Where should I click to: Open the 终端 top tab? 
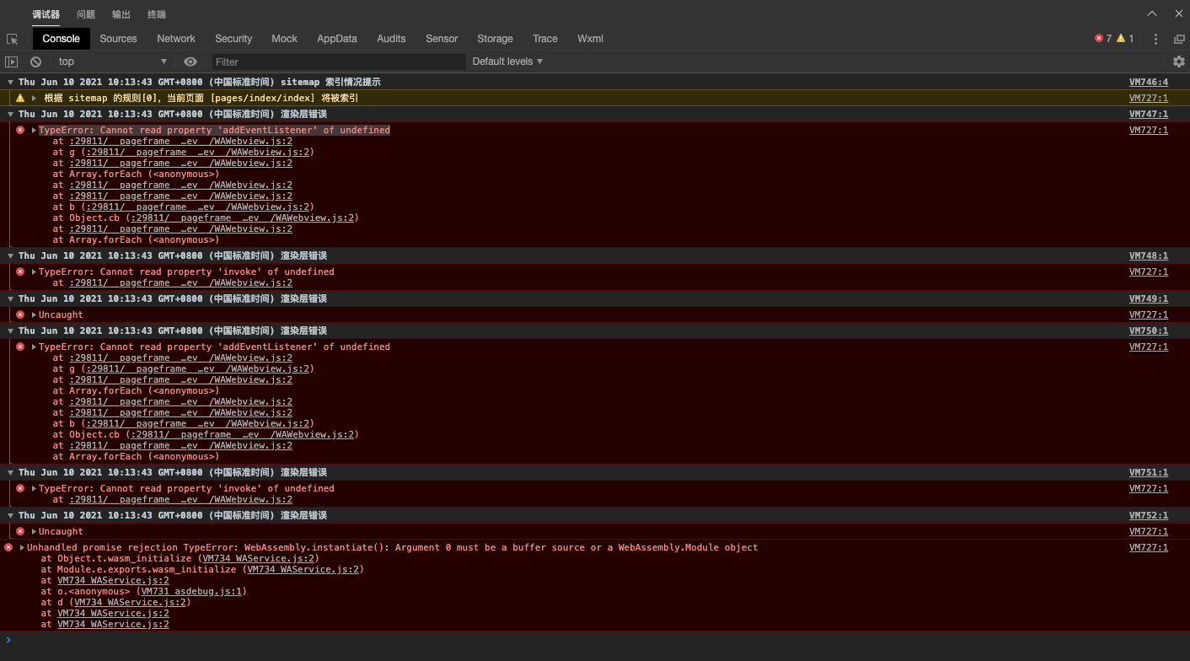click(x=157, y=14)
